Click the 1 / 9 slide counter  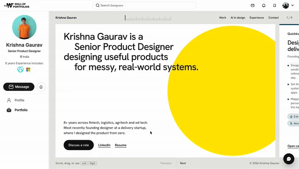click(x=289, y=18)
